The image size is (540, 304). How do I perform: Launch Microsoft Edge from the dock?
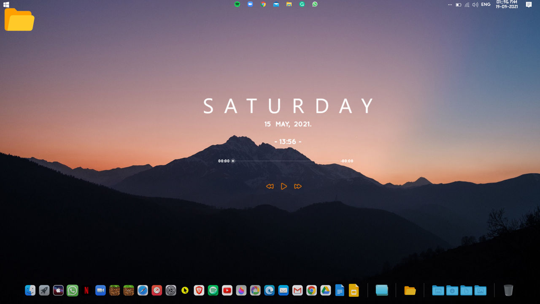pyautogui.click(x=269, y=290)
